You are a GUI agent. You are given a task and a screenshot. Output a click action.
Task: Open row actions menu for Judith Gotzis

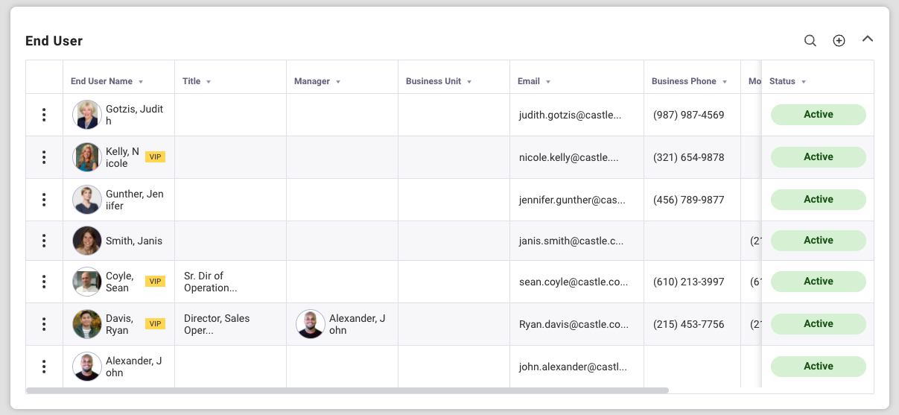(x=44, y=115)
